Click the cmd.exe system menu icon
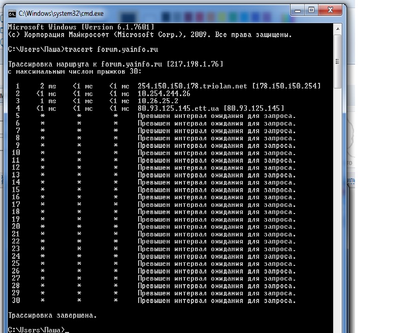 point(12,14)
